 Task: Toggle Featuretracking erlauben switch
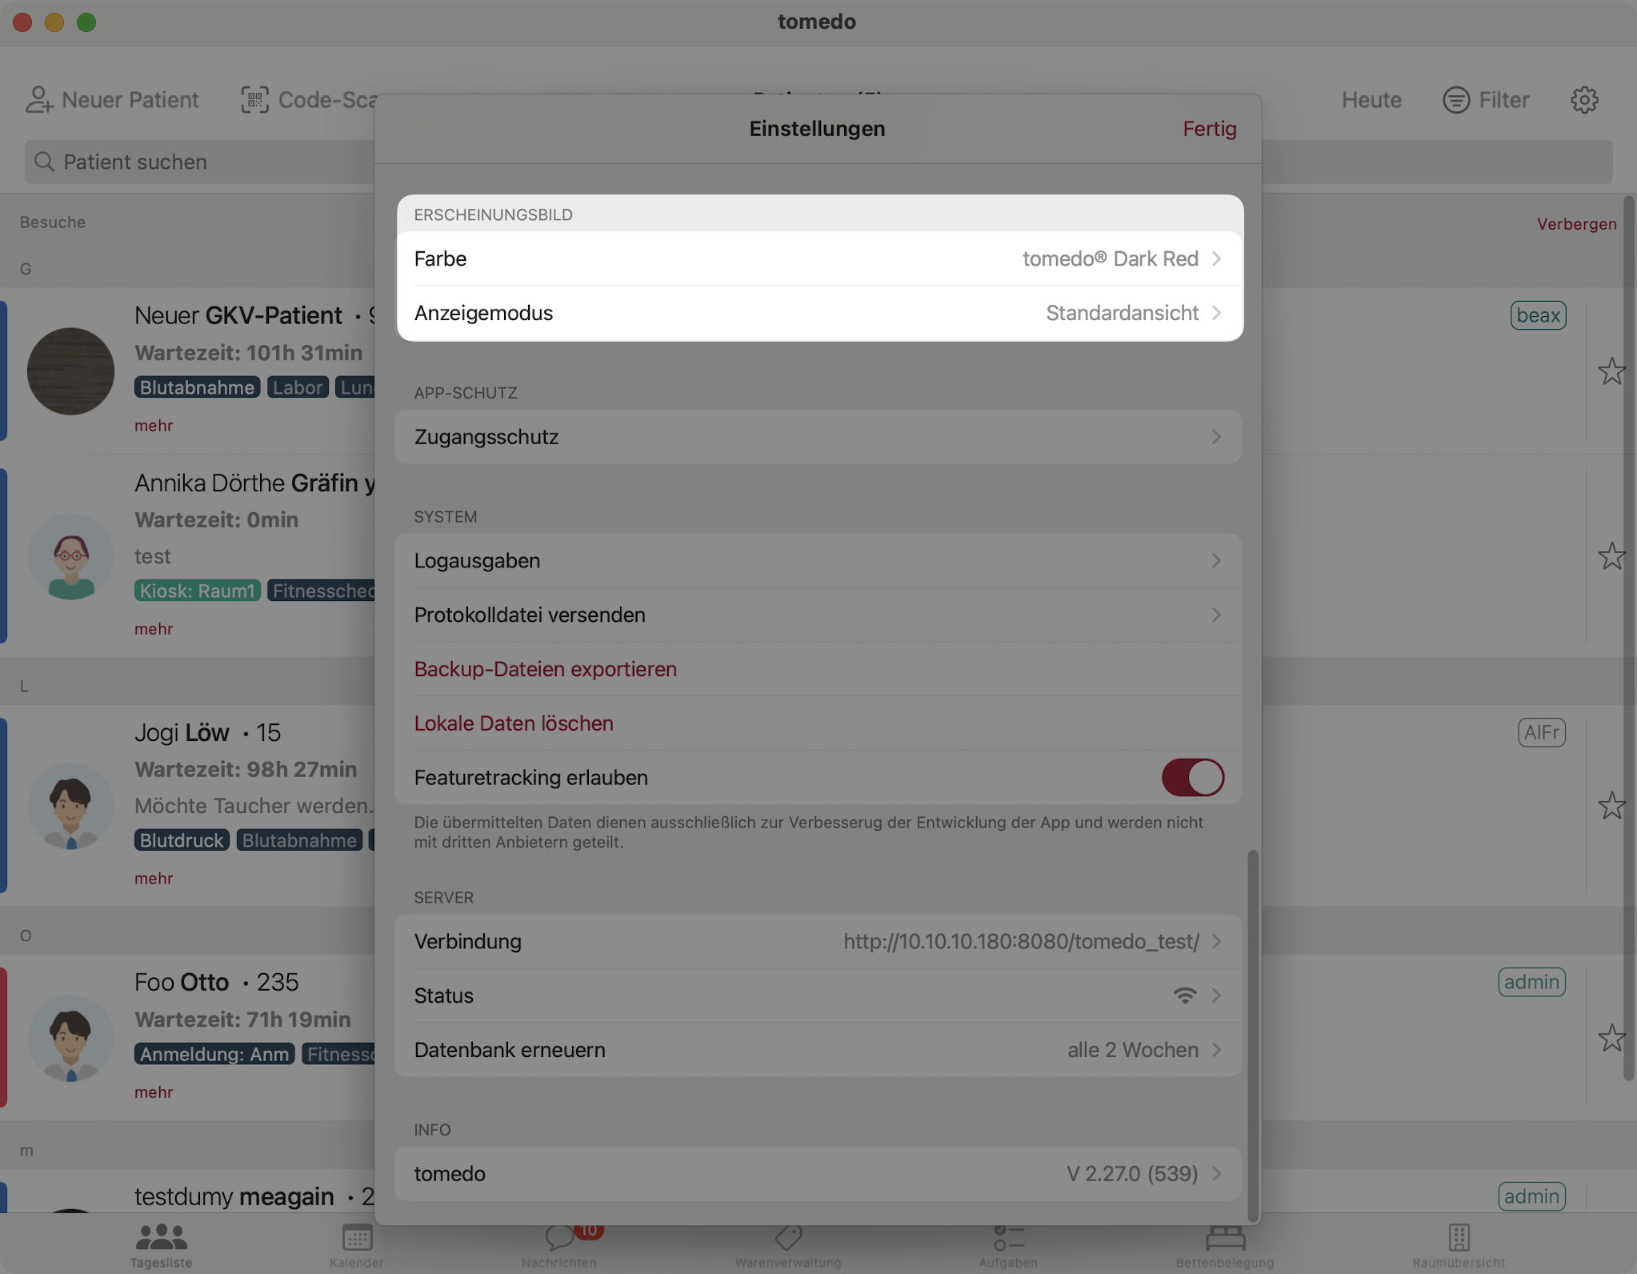tap(1193, 777)
